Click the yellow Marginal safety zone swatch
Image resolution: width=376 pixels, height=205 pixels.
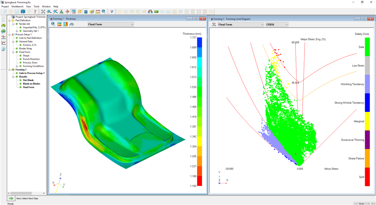367,121
